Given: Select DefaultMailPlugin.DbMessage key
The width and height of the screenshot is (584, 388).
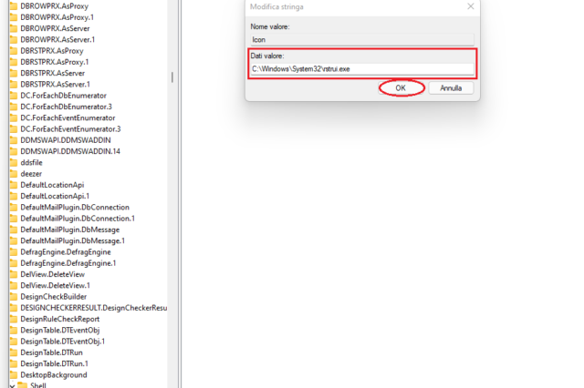Looking at the screenshot, I should (70, 230).
